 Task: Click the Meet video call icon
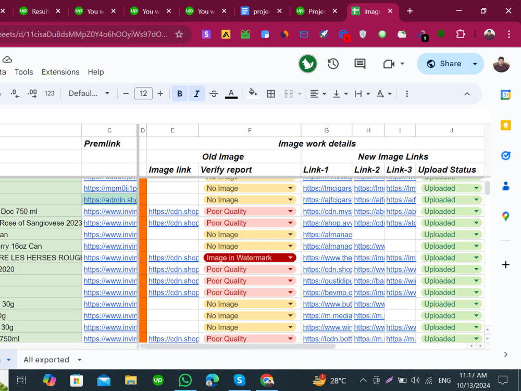[x=389, y=64]
